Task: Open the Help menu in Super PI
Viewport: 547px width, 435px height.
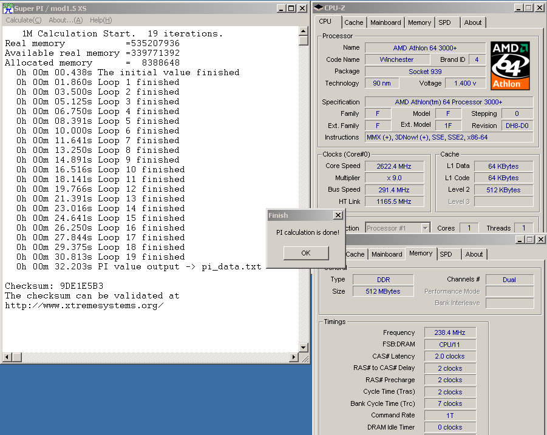Action: pyautogui.click(x=101, y=20)
